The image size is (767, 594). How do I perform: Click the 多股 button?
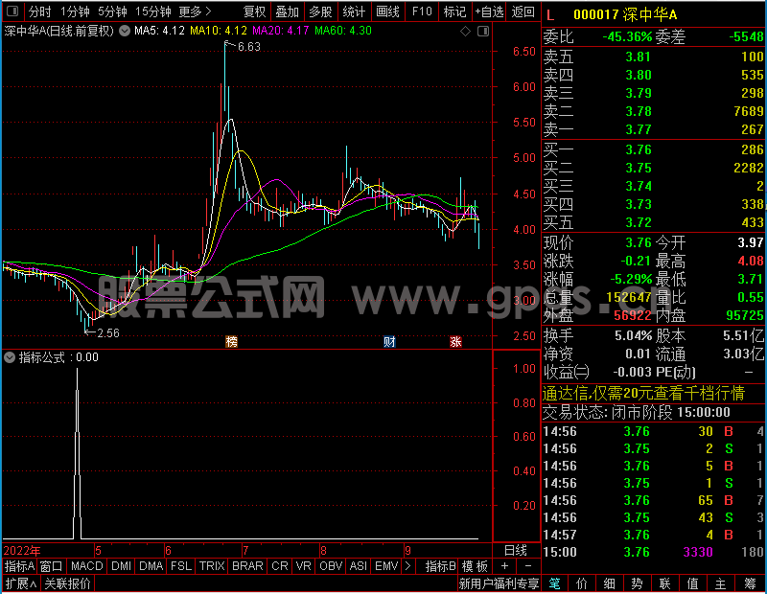(320, 11)
